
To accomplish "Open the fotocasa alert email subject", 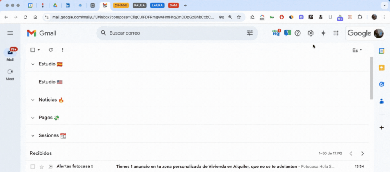I will (207, 166).
